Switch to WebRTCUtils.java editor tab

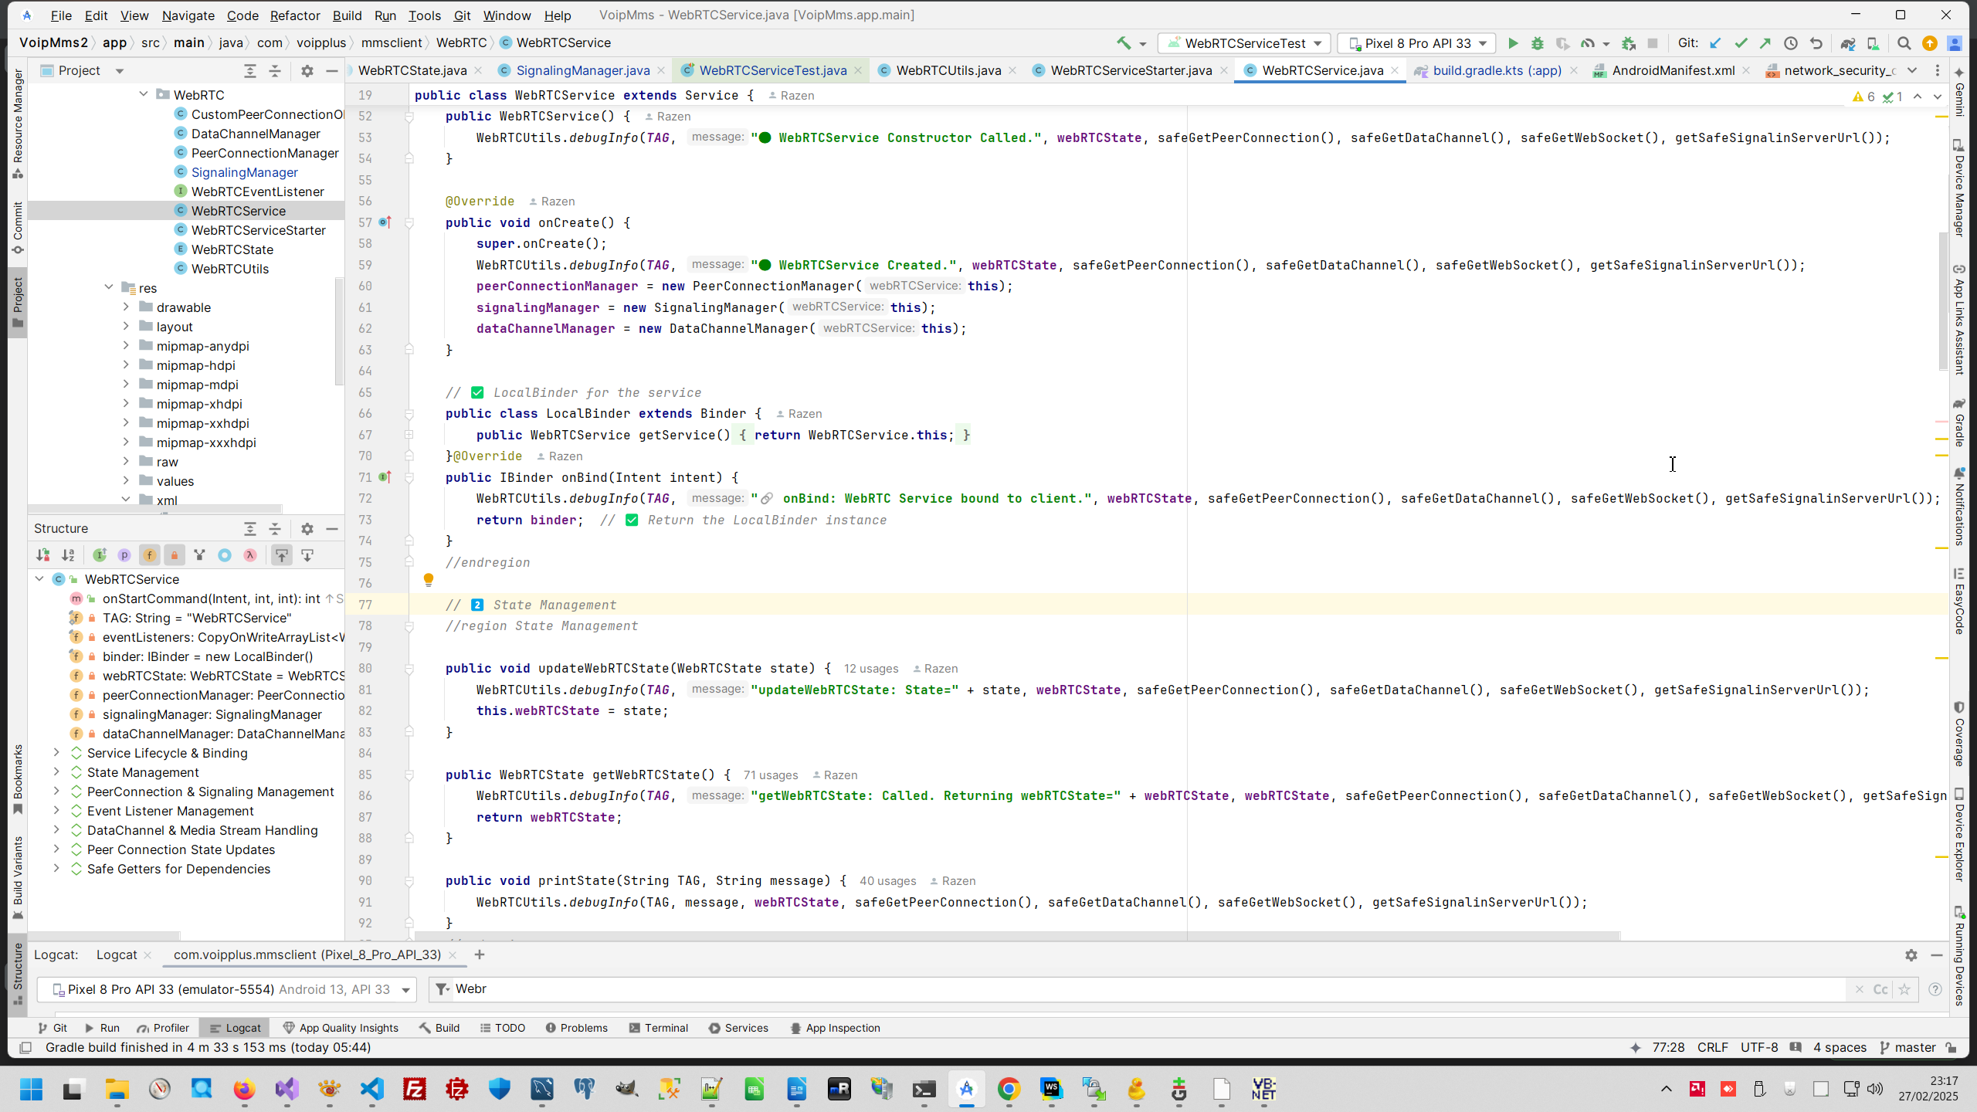tap(948, 70)
